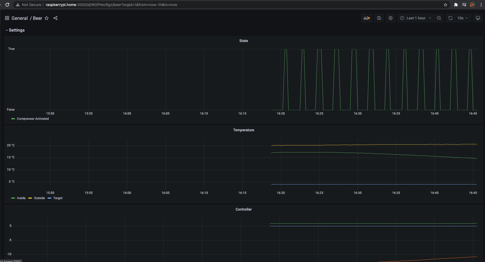Click the browser reload icon
Viewport: 485px width, 262px height.
click(7, 5)
